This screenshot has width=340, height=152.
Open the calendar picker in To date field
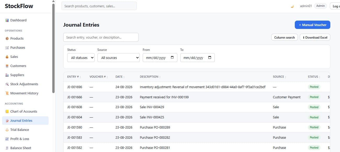pyautogui.click(x=210, y=58)
